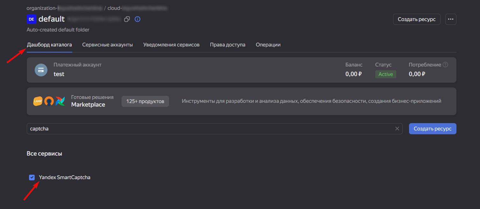Open the Уведомления сервисов tab
The height and width of the screenshot is (209, 480).
tap(171, 45)
